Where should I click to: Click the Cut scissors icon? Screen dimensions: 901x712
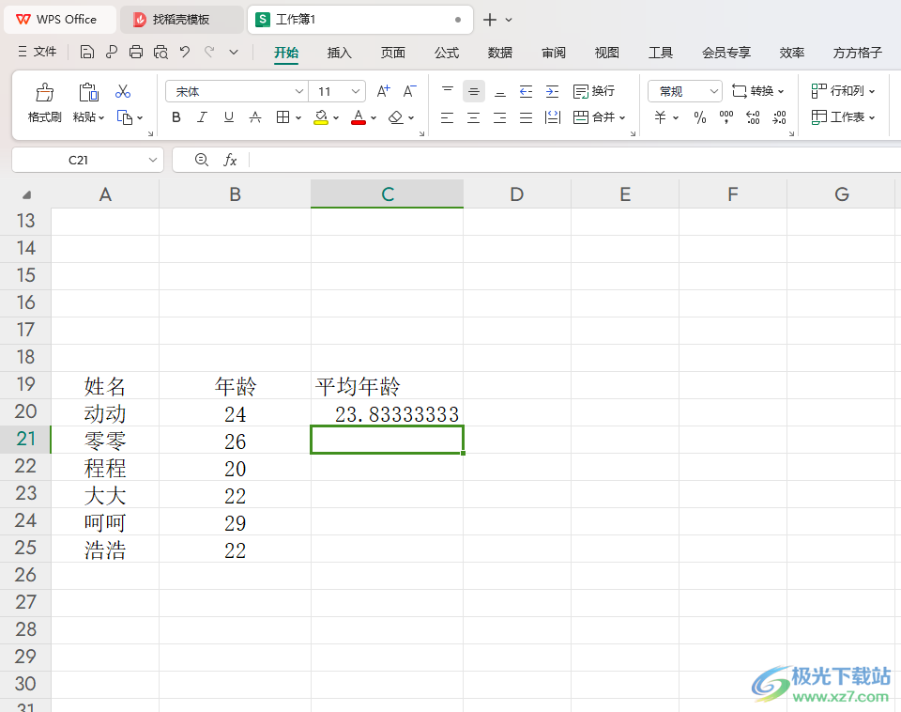123,91
